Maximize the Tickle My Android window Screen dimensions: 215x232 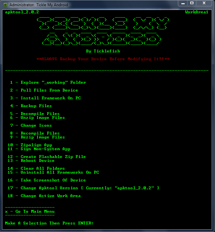(192, 3)
